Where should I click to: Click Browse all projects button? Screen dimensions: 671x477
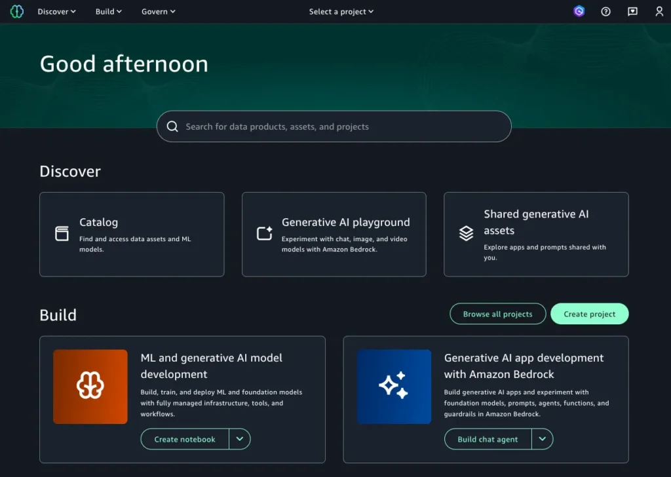pyautogui.click(x=497, y=314)
